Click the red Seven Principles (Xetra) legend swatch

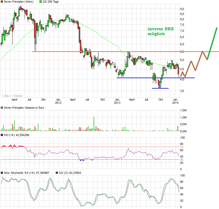[x=2, y=2]
